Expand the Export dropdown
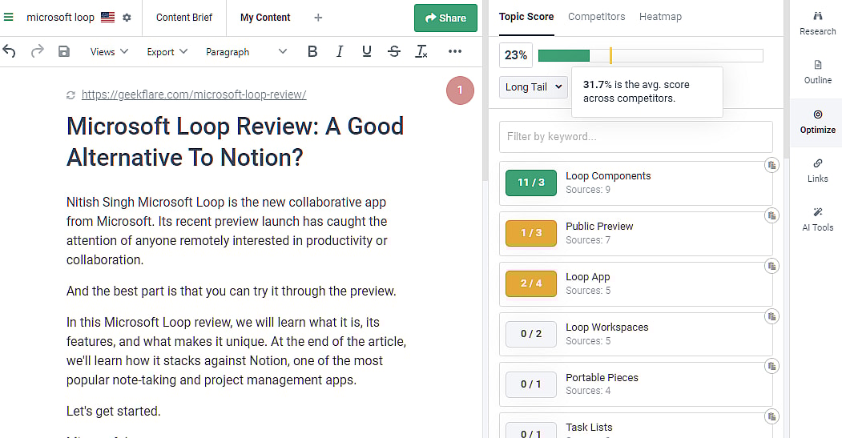This screenshot has width=842, height=438. (167, 51)
